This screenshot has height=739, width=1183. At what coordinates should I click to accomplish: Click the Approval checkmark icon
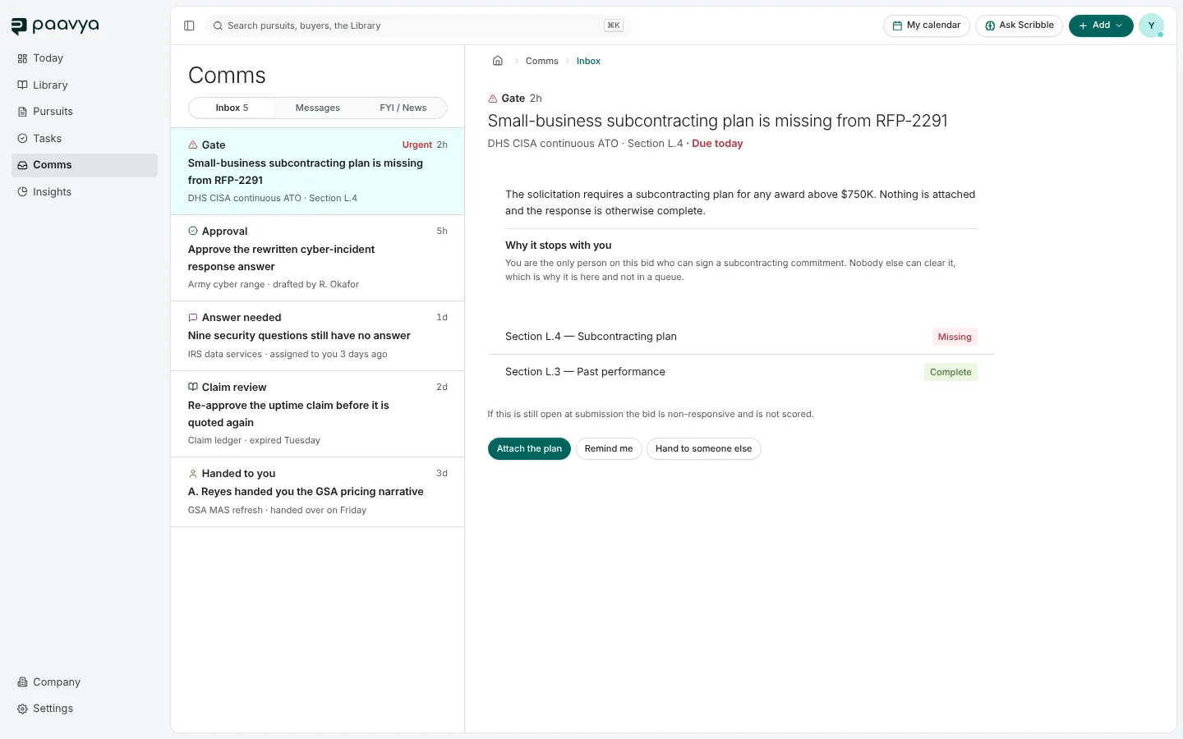click(193, 231)
